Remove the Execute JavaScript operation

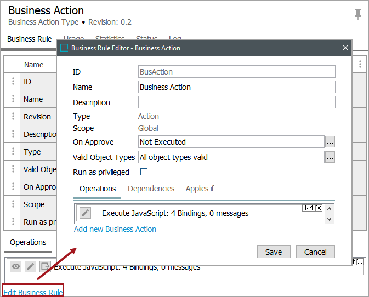pyautogui.click(x=319, y=208)
